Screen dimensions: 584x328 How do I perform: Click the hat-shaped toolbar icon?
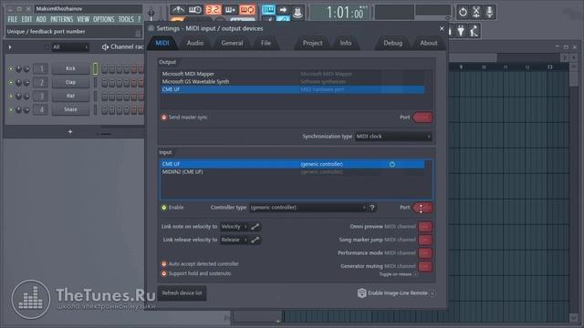297,12
